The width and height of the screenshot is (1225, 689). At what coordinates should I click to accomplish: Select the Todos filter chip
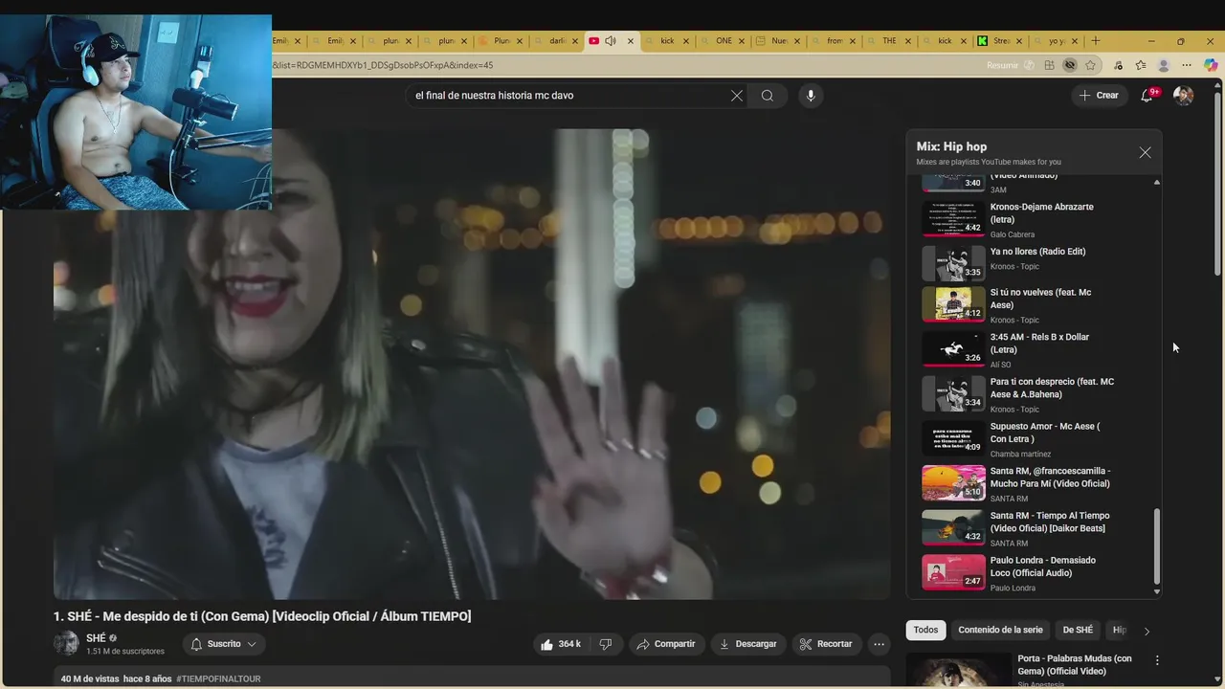(925, 630)
